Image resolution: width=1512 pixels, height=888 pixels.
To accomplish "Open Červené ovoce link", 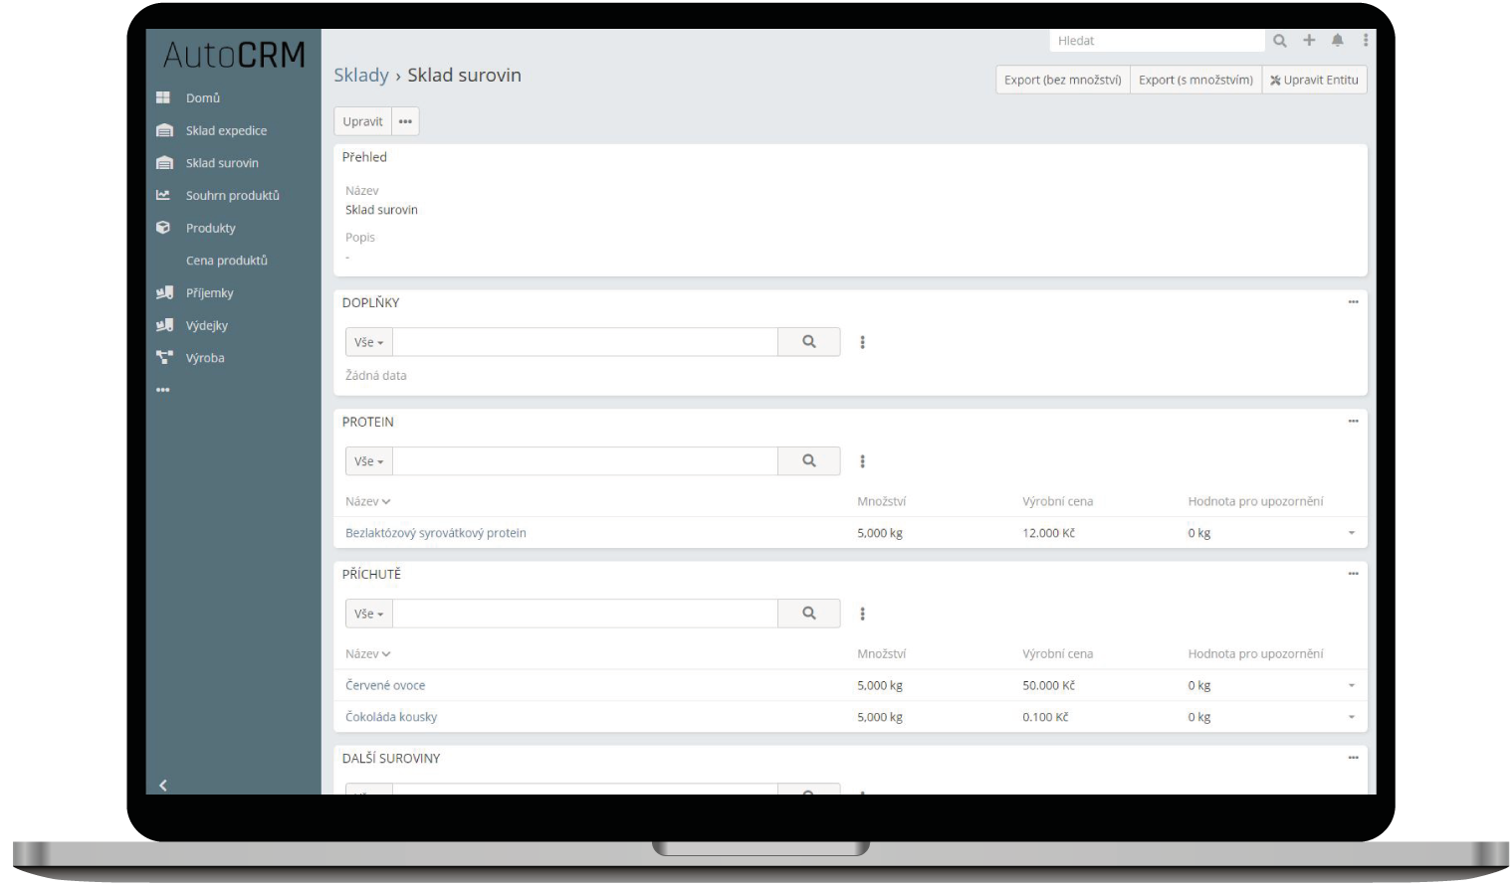I will (x=385, y=686).
